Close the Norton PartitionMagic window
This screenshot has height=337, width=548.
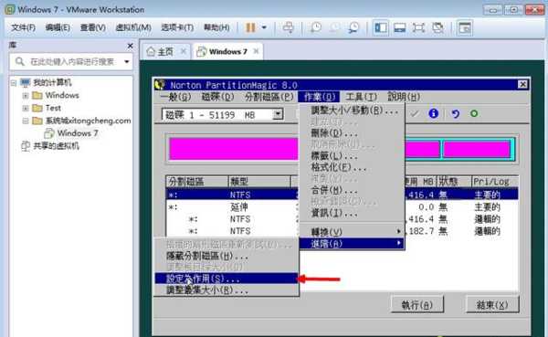pos(522,84)
